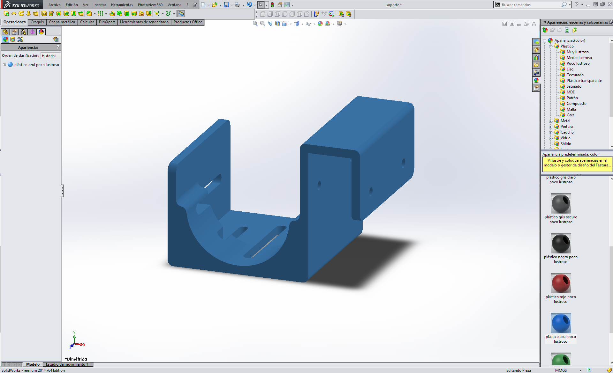Click the Save floppy disk icon
The height and width of the screenshot is (373, 613).
226,5
